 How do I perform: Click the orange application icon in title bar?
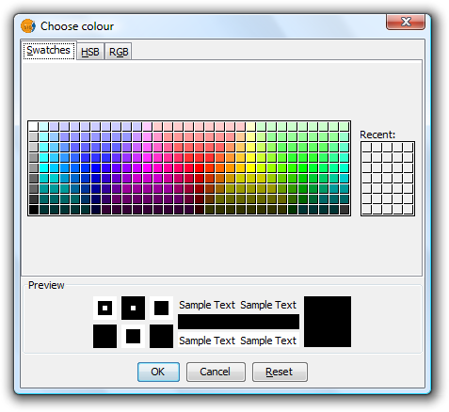click(x=28, y=26)
